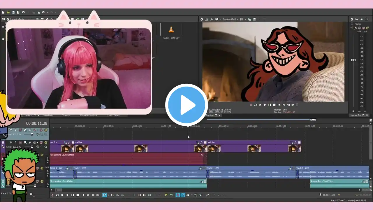Switch to the Transitions tab
The image size is (373, 210).
47,115
